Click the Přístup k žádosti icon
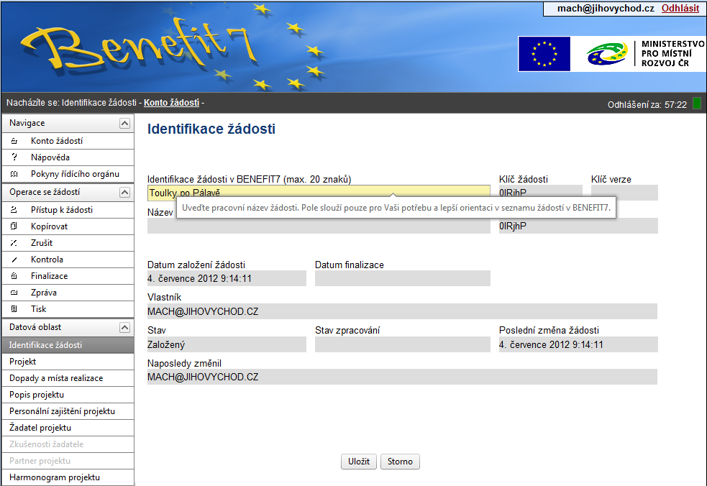This screenshot has height=486, width=707. 14,210
